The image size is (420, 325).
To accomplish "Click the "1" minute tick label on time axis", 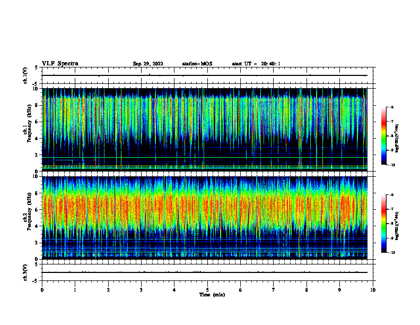I will point(75,290).
